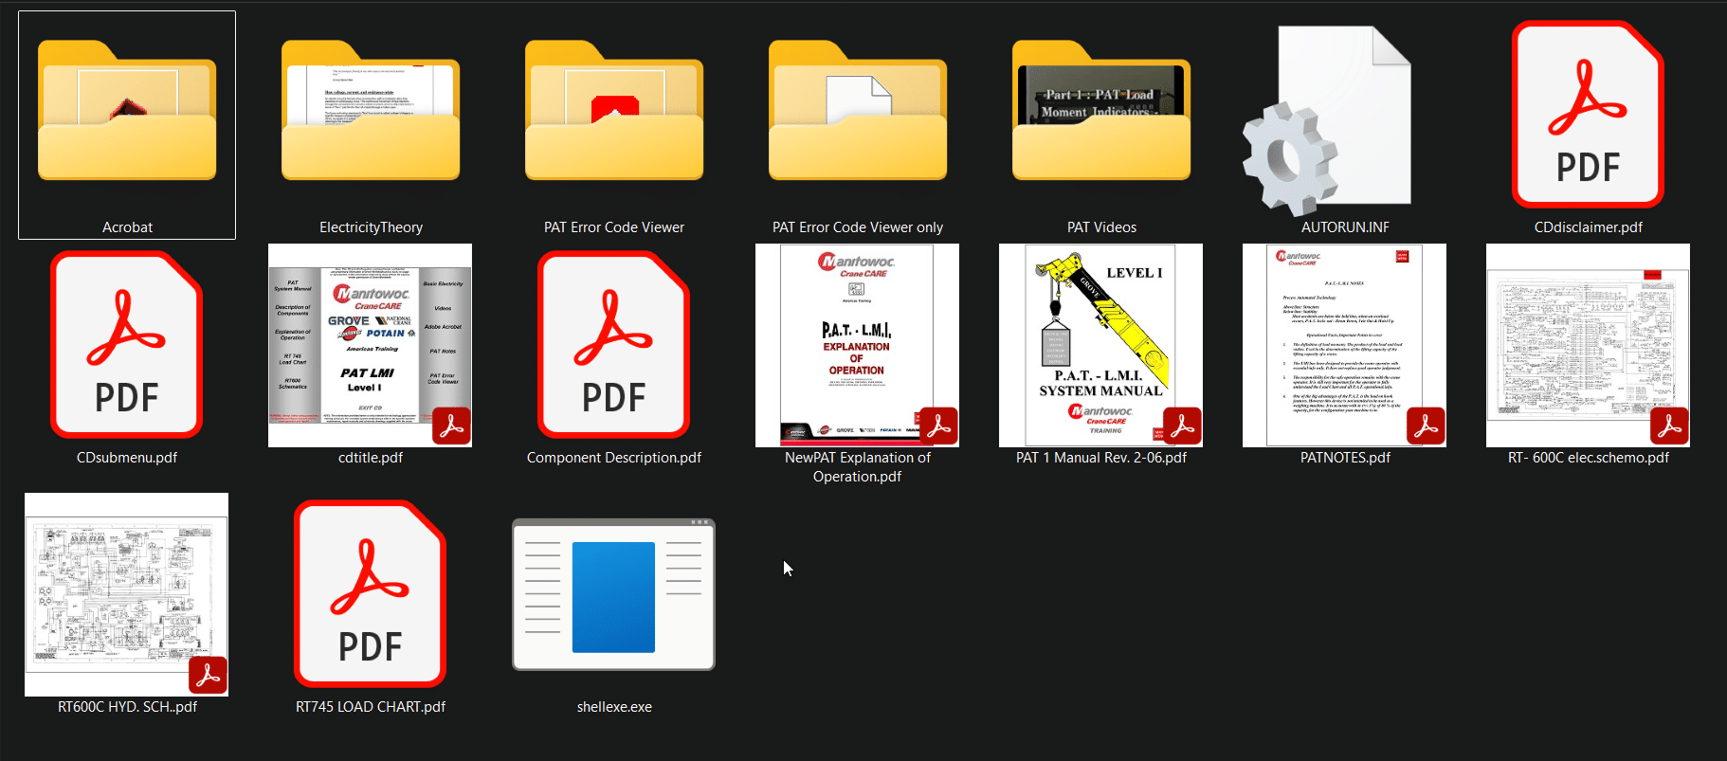
Task: Select the Acrobat folder icon
Action: [x=127, y=110]
